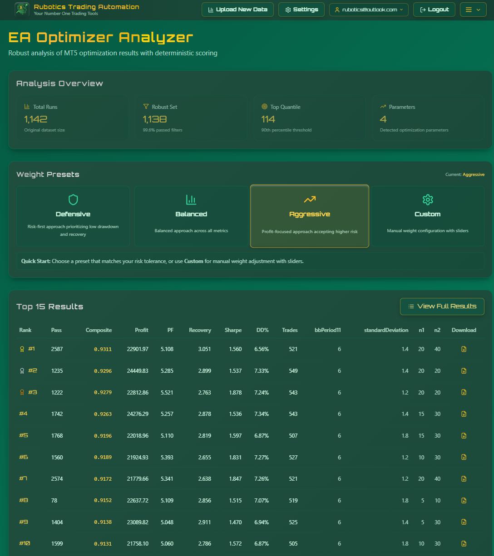The image size is (494, 556).
Task: Download the rank #5 result file
Action: 464,436
